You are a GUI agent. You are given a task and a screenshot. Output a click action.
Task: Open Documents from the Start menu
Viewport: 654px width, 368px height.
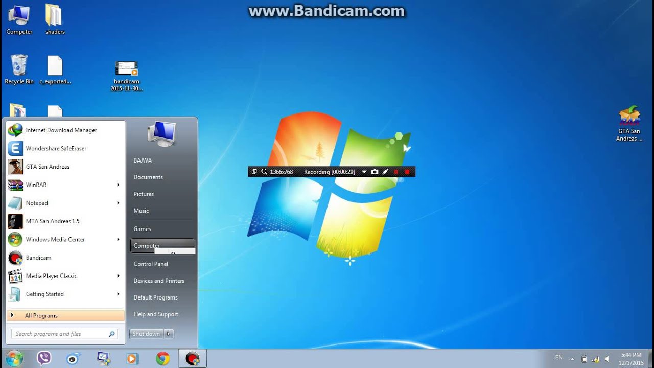pos(148,177)
